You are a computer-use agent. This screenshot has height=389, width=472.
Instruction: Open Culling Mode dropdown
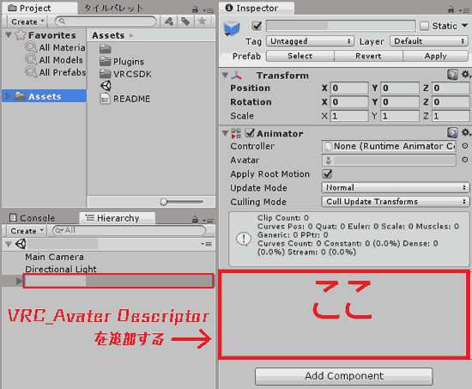click(x=396, y=201)
